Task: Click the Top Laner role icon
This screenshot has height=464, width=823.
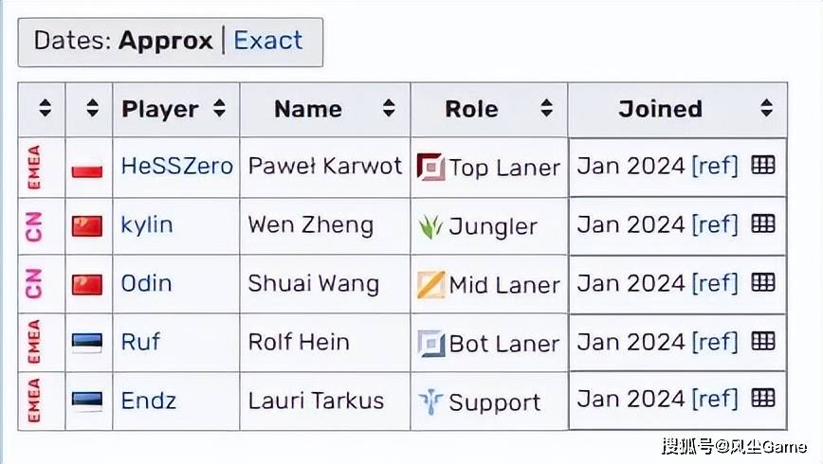Action: point(430,168)
